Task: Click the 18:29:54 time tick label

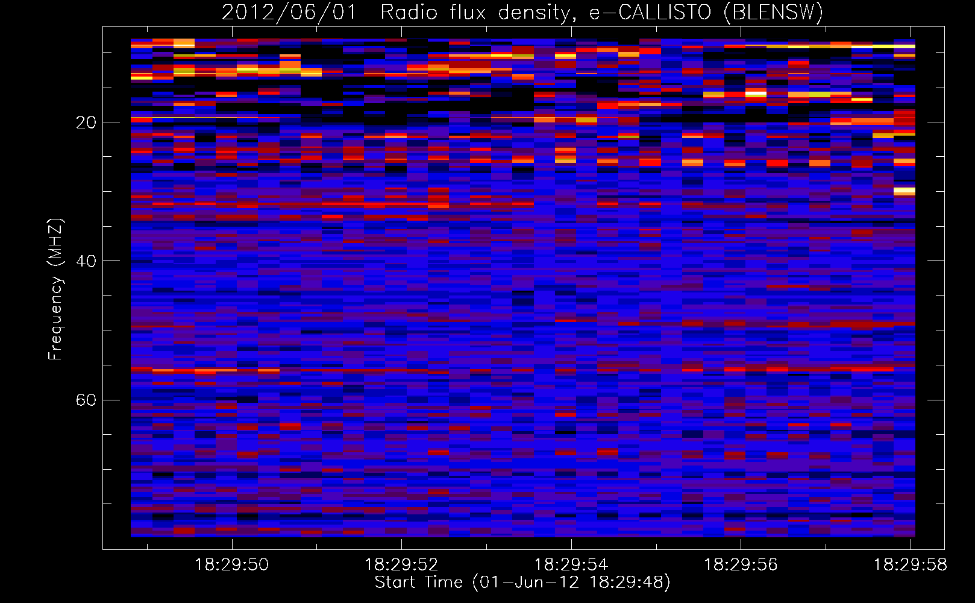Action: coord(571,565)
